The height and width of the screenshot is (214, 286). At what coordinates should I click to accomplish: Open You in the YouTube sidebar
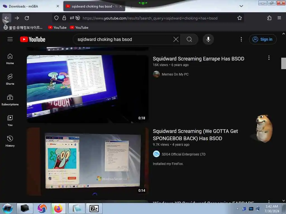[x=10, y=121]
